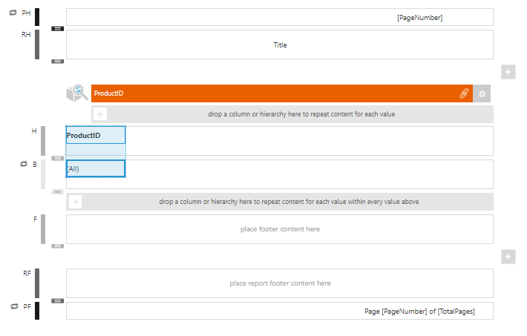The height and width of the screenshot is (336, 527).
Task: Click the [PageNumber] text in page header
Action: click(419, 17)
